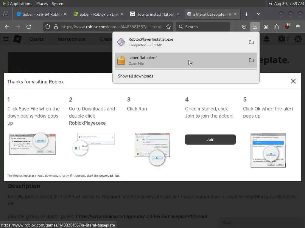Open Roblox settings gear
This screenshot has height=228, width=305.
click(298, 39)
